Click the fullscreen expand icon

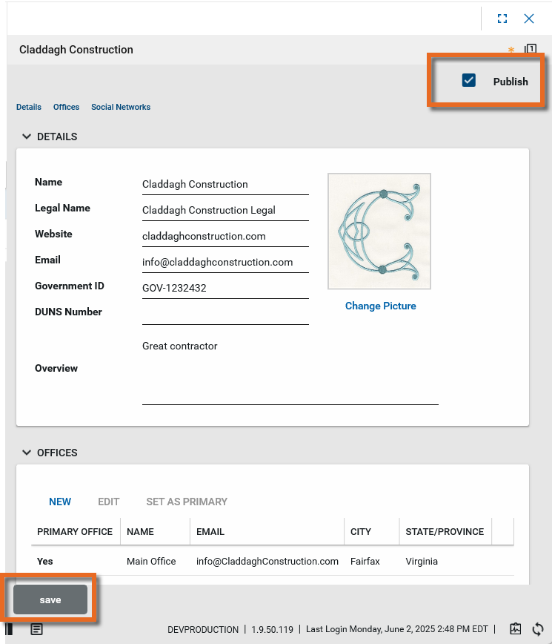point(502,19)
